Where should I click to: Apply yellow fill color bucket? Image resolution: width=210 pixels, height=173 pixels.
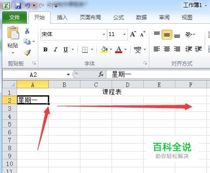coord(104,50)
